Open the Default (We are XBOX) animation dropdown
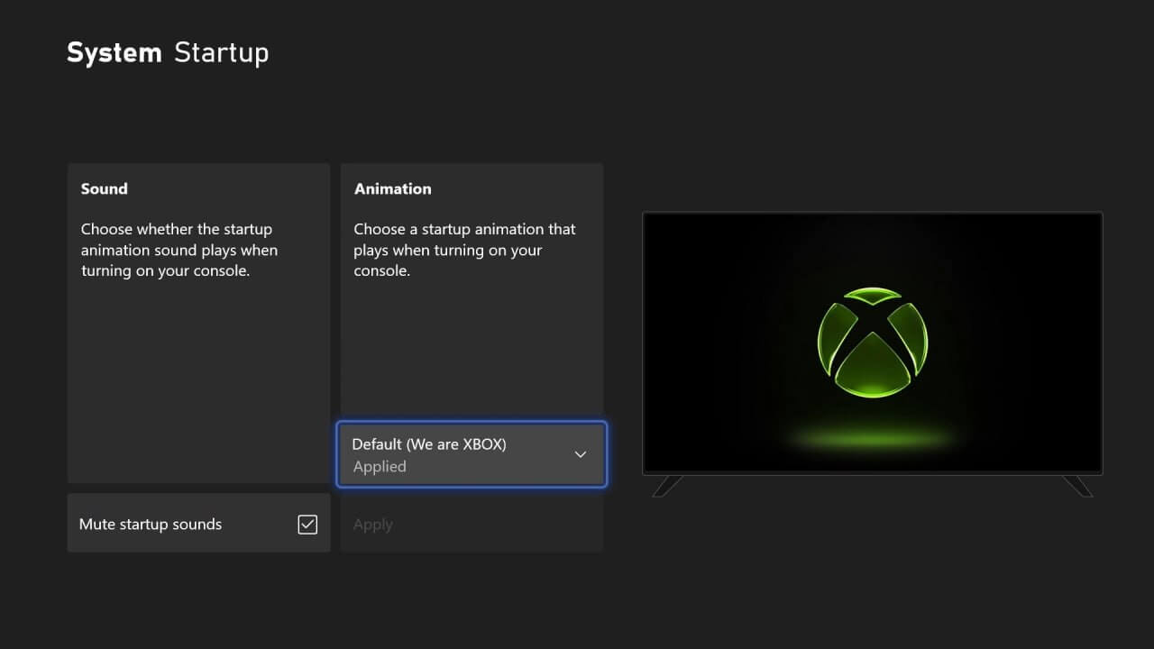Screen dimensions: 1154x649 click(x=472, y=455)
